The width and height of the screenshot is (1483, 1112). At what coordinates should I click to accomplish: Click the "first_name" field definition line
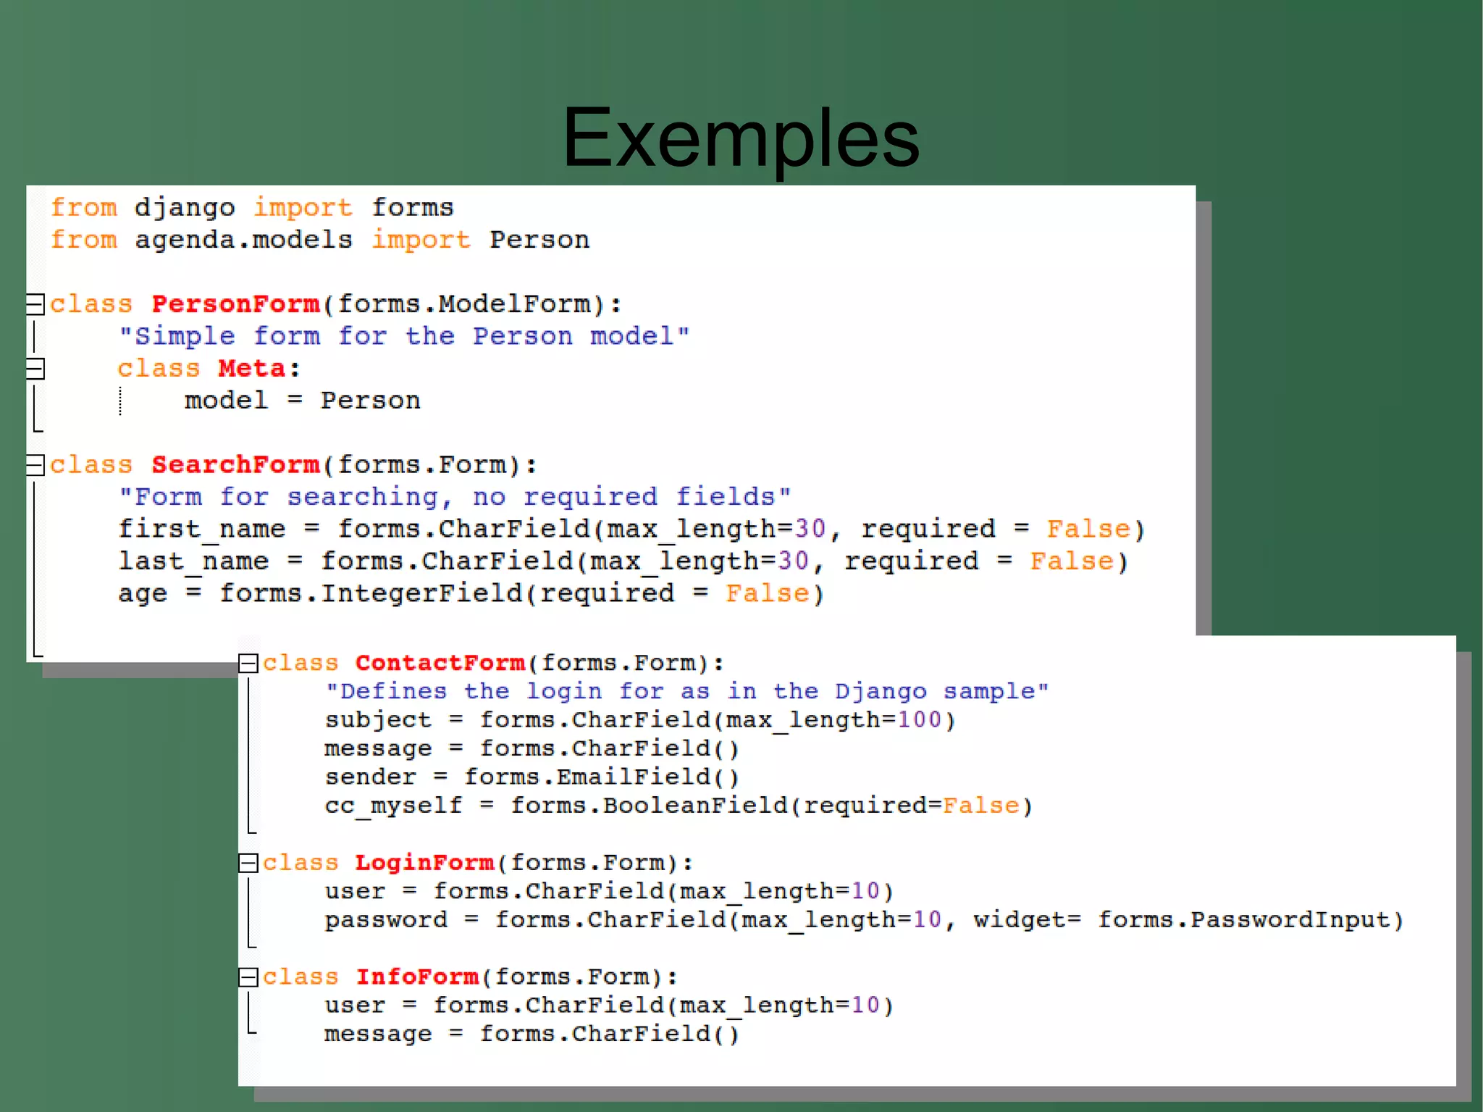coord(631,530)
